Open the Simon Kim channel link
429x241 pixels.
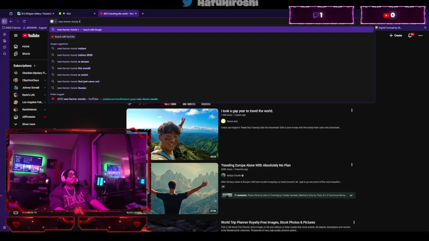[232, 121]
